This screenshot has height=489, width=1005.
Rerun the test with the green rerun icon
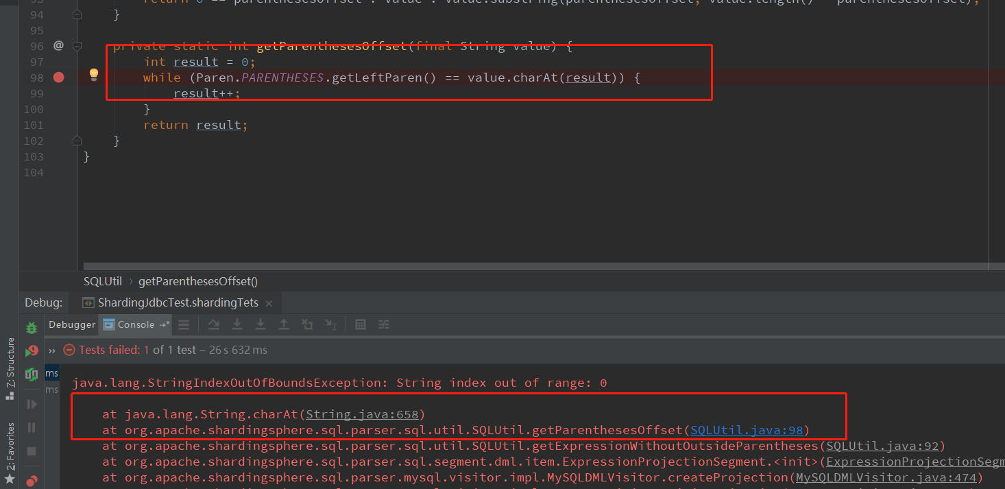(32, 349)
